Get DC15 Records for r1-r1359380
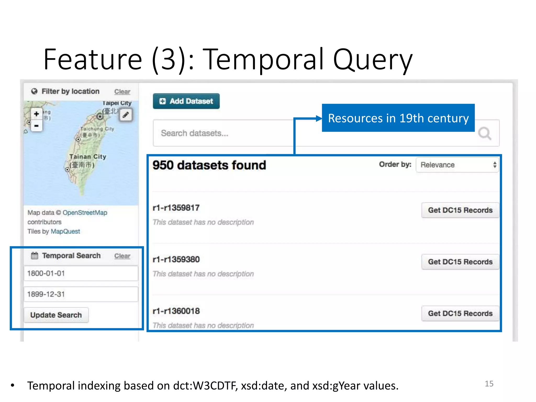 tap(460, 262)
